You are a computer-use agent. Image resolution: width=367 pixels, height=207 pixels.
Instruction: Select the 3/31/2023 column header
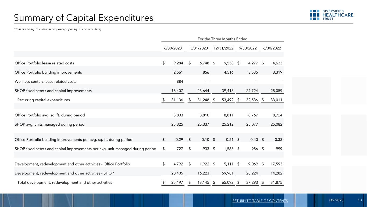click(x=199, y=48)
